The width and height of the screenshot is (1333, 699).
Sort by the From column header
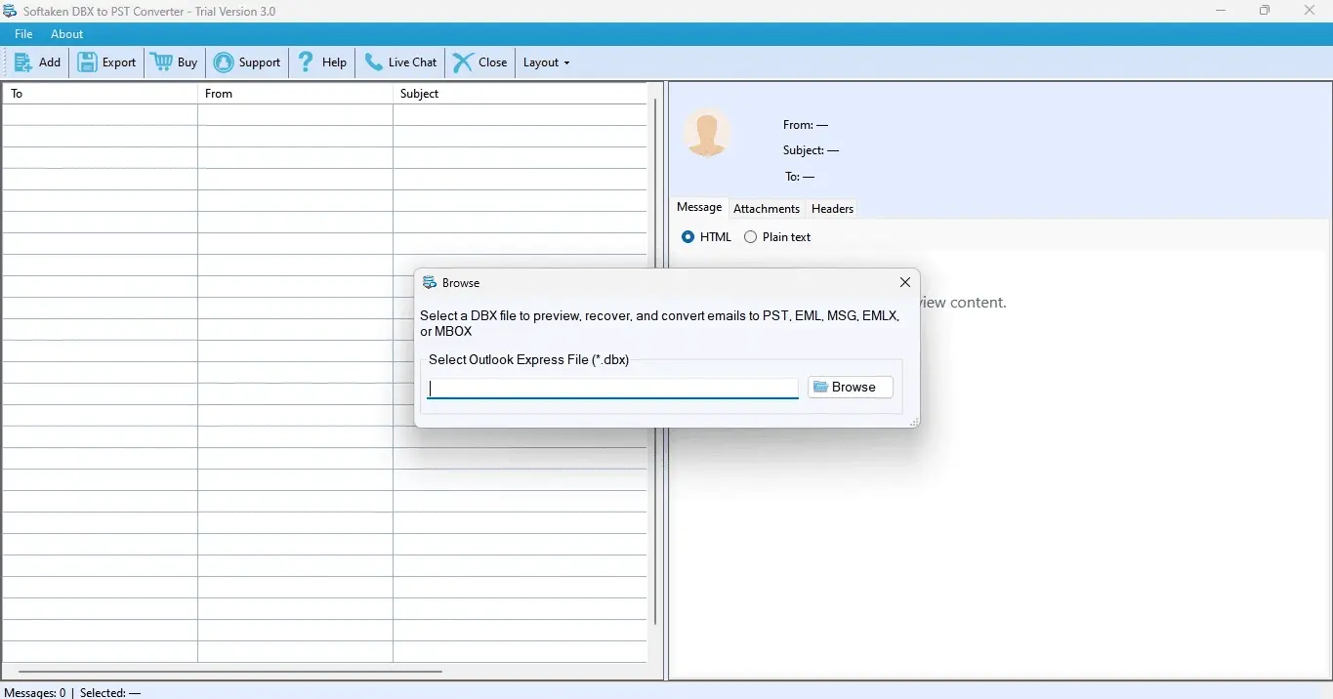pyautogui.click(x=295, y=94)
